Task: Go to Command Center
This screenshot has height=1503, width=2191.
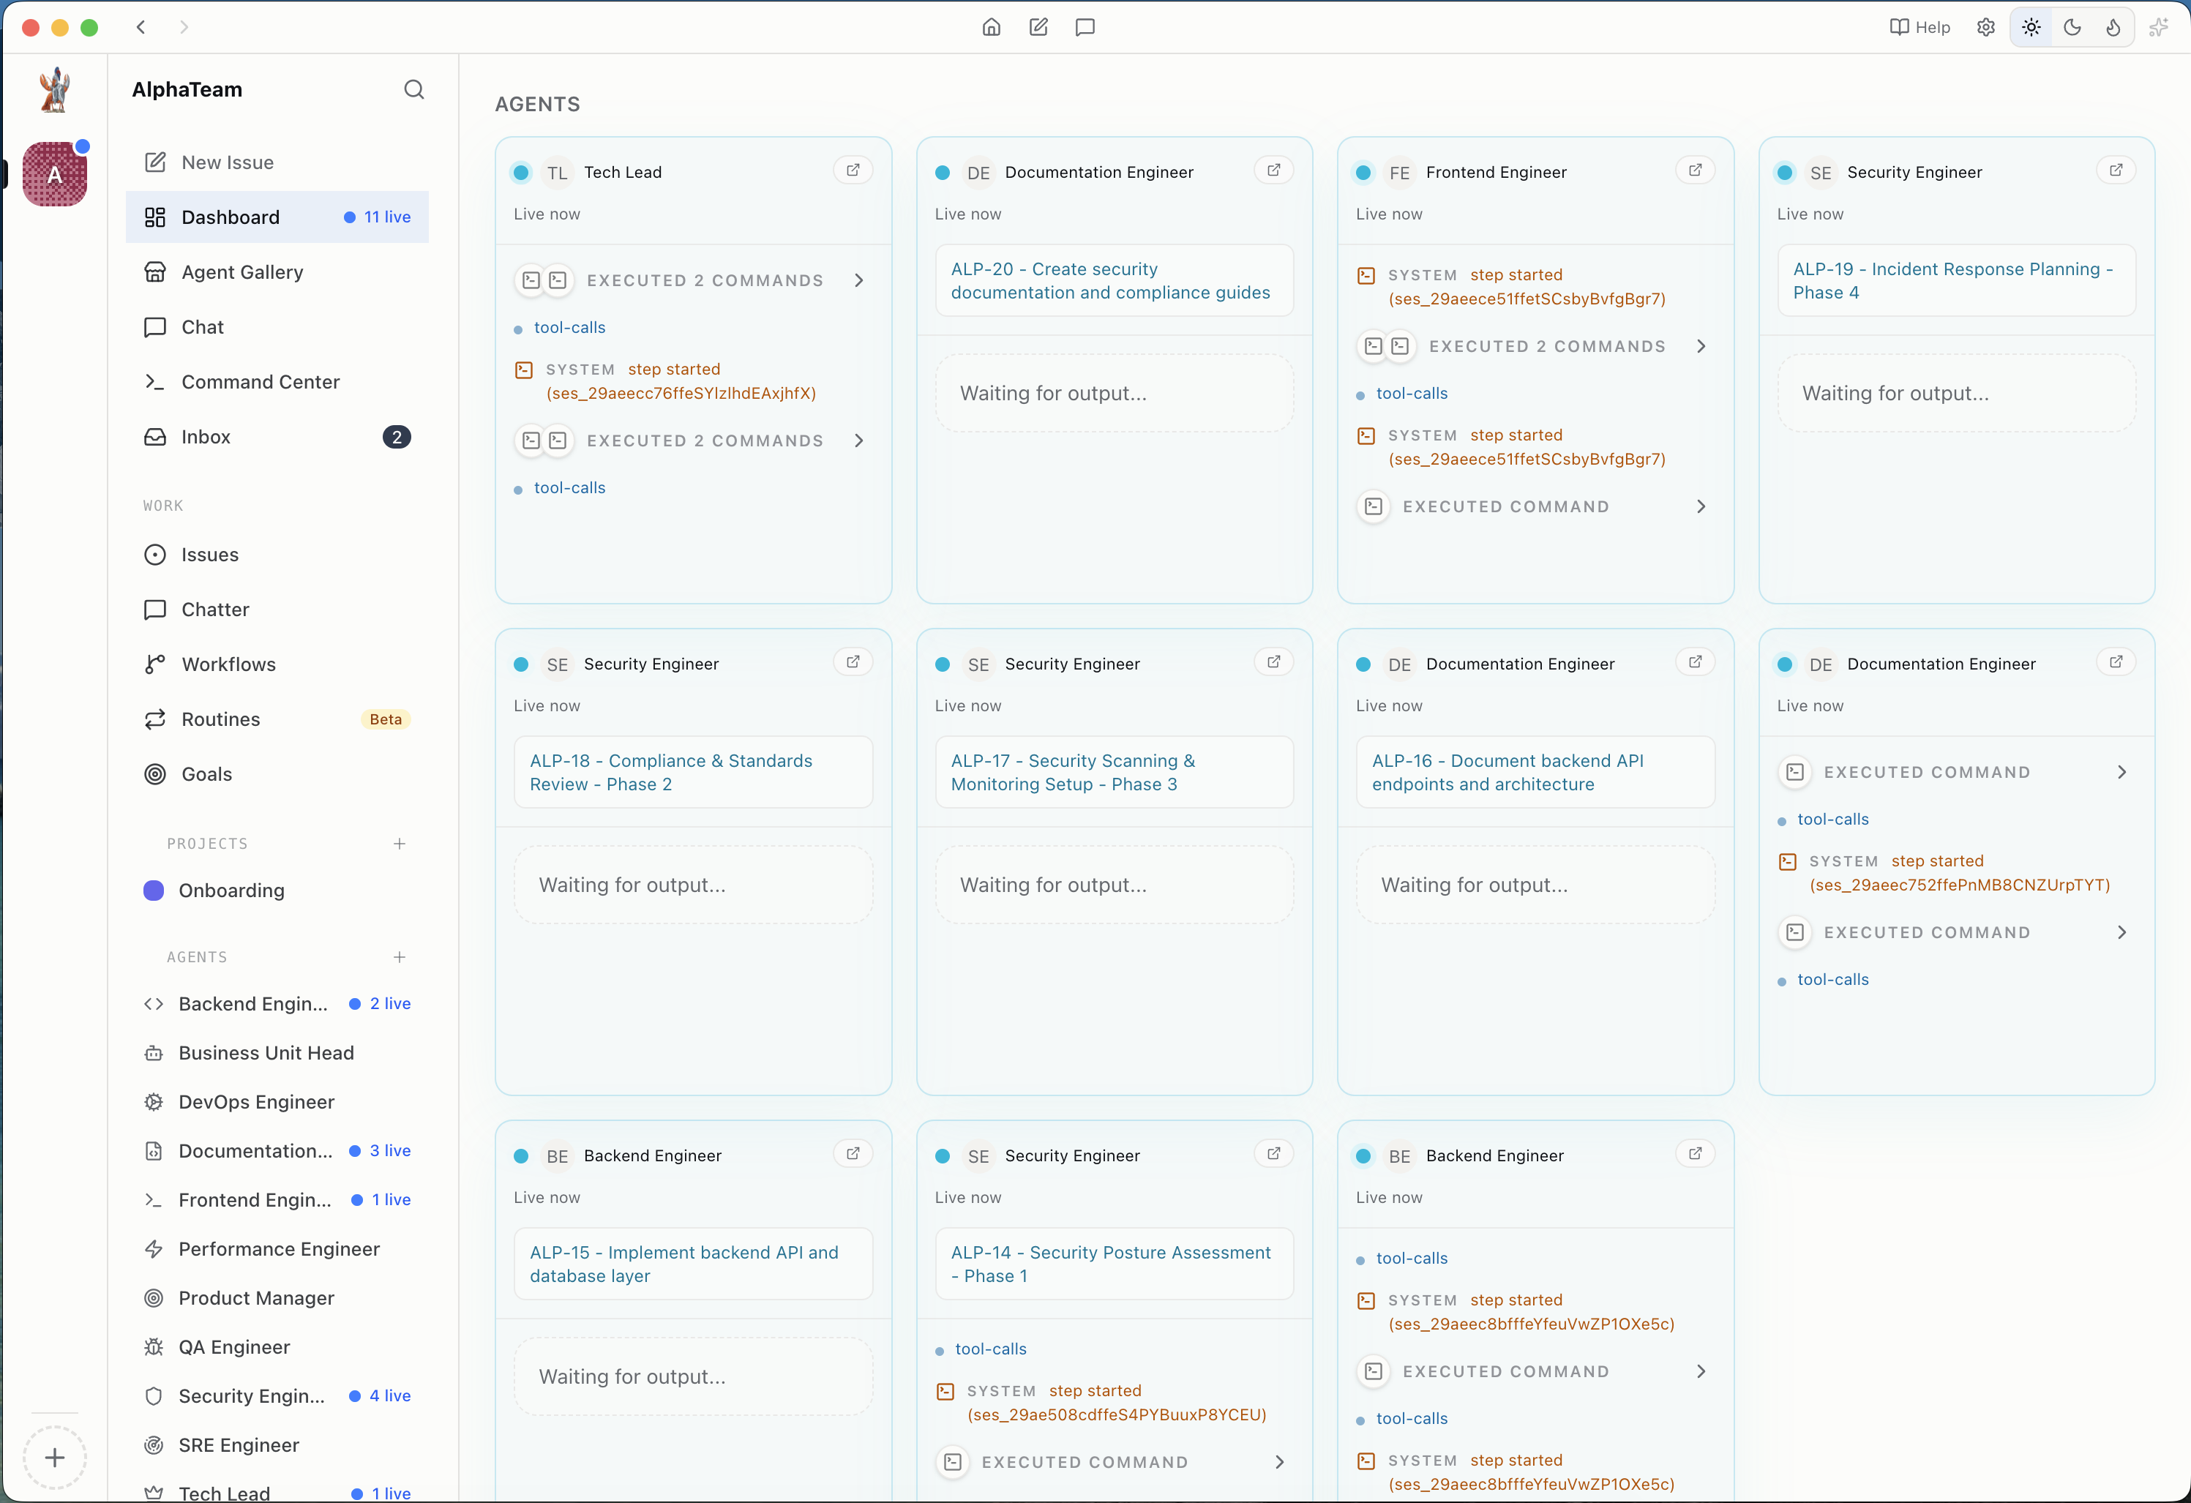Action: [261, 382]
